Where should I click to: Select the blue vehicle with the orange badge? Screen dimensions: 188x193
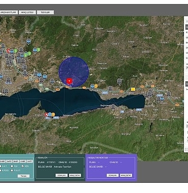[x=92, y=86]
